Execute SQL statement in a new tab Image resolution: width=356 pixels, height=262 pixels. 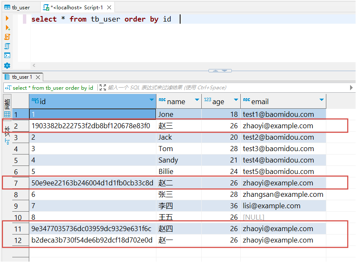tap(8, 28)
